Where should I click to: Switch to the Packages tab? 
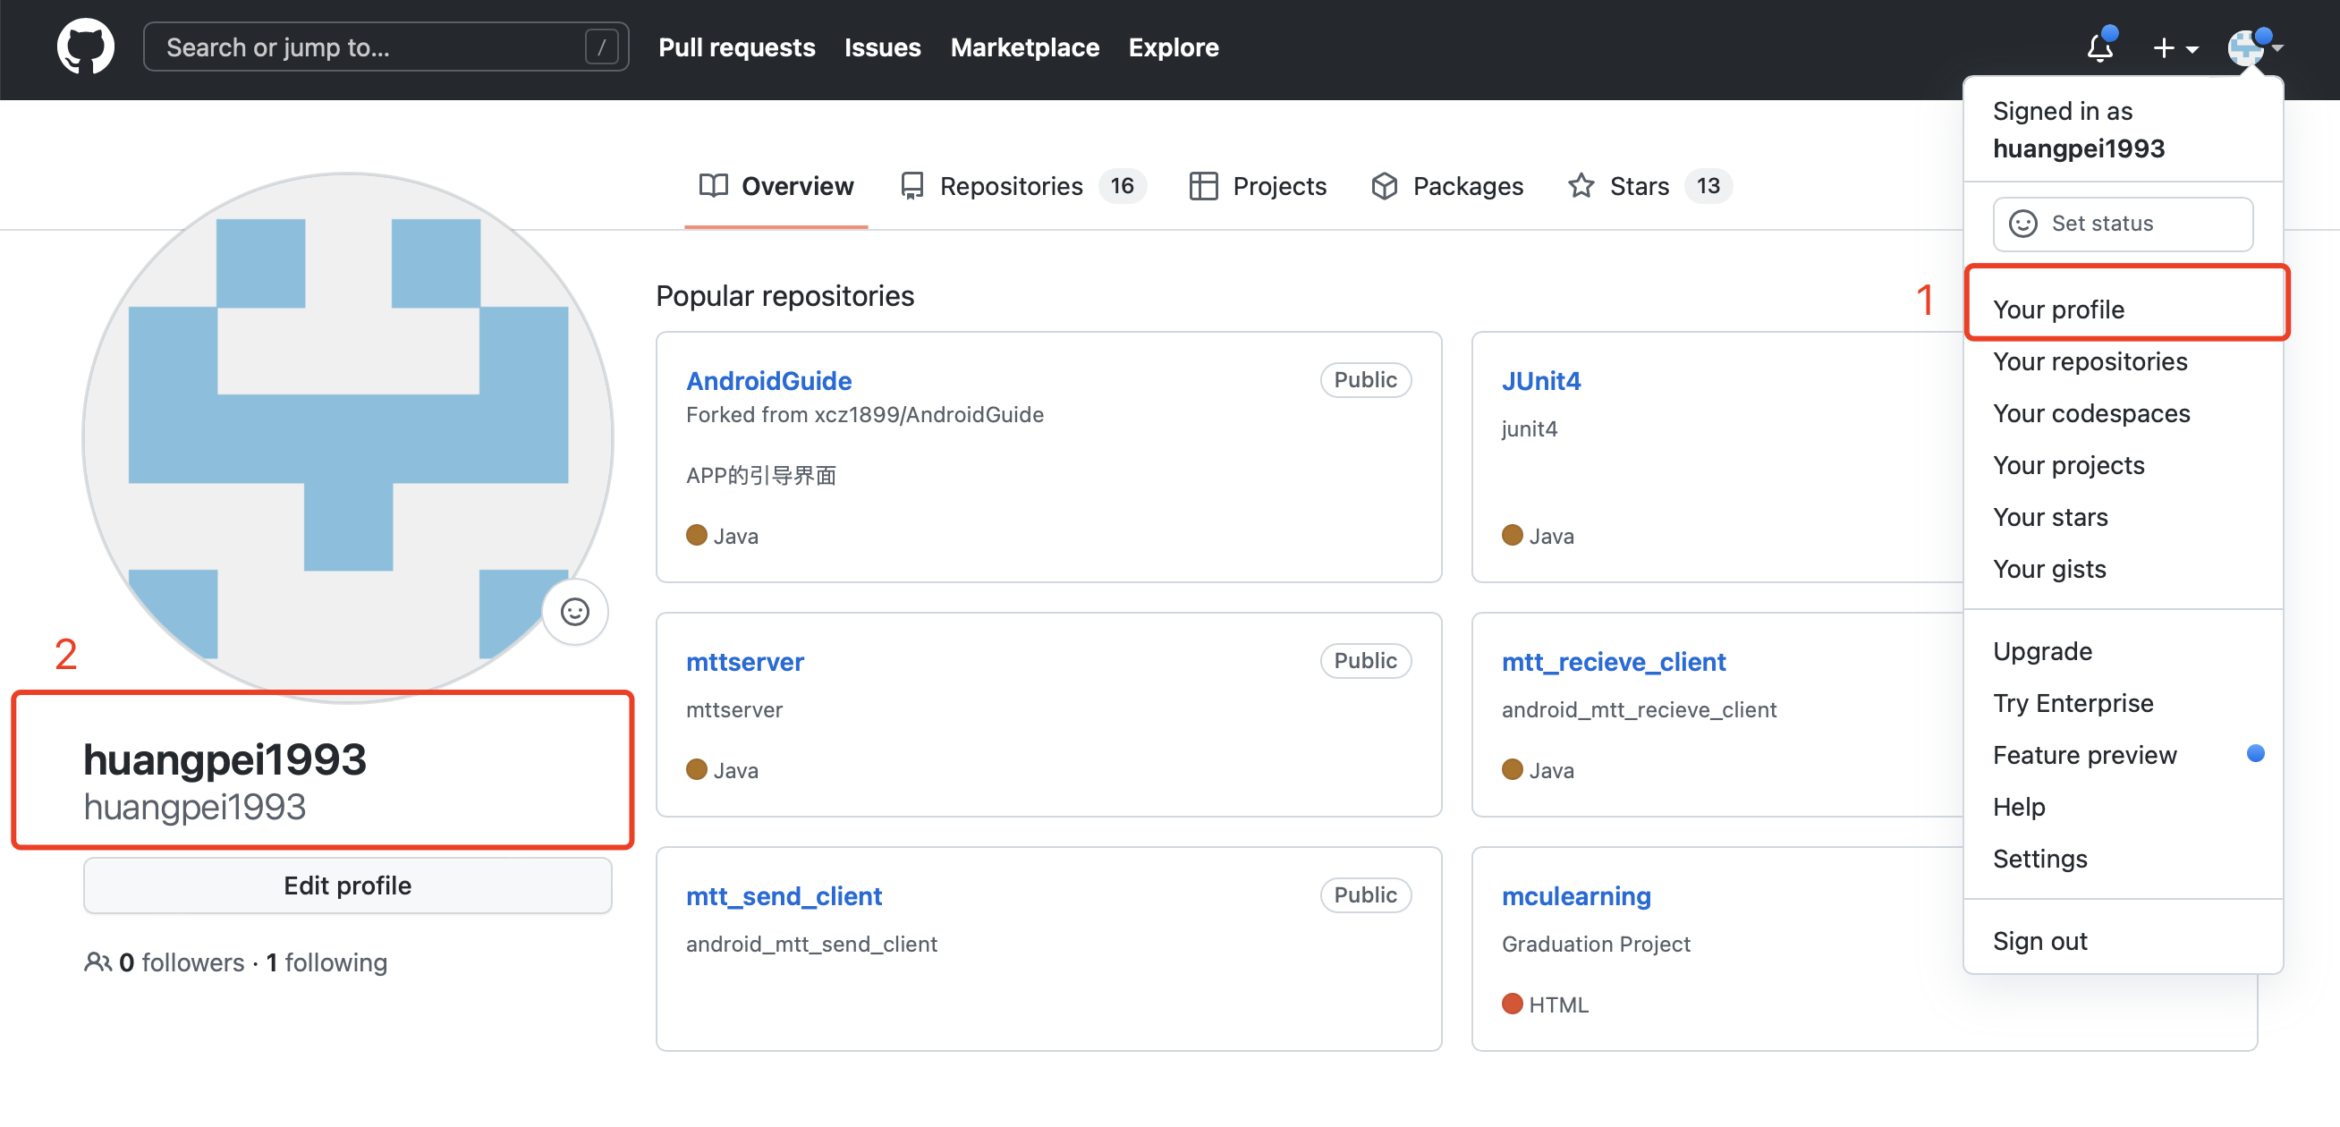[1447, 186]
